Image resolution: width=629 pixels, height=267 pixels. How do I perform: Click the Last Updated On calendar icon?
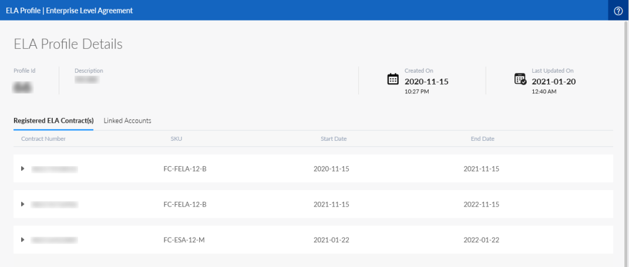520,79
